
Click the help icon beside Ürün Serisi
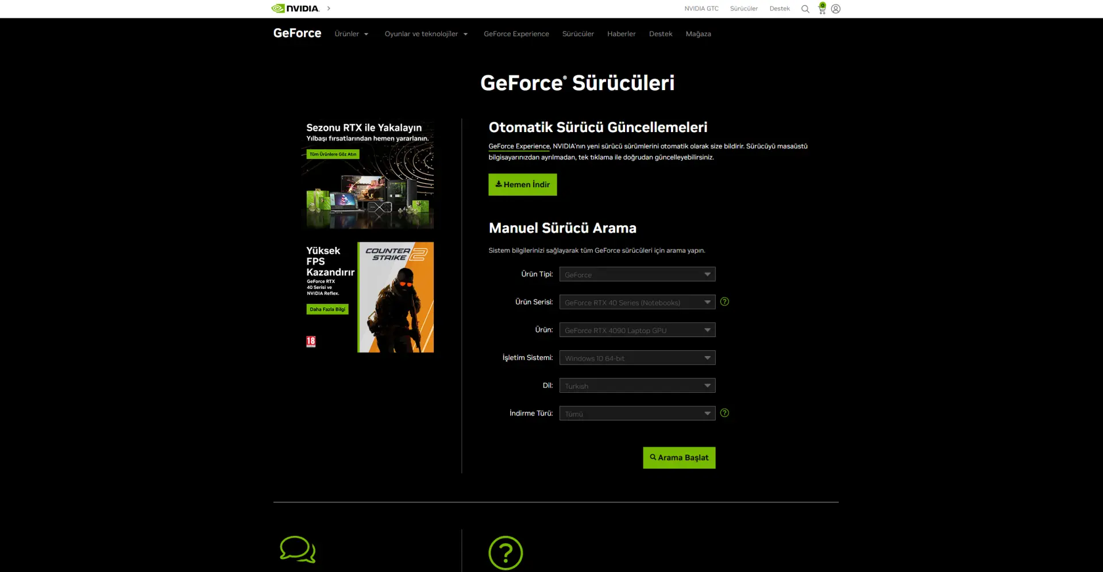pos(724,302)
